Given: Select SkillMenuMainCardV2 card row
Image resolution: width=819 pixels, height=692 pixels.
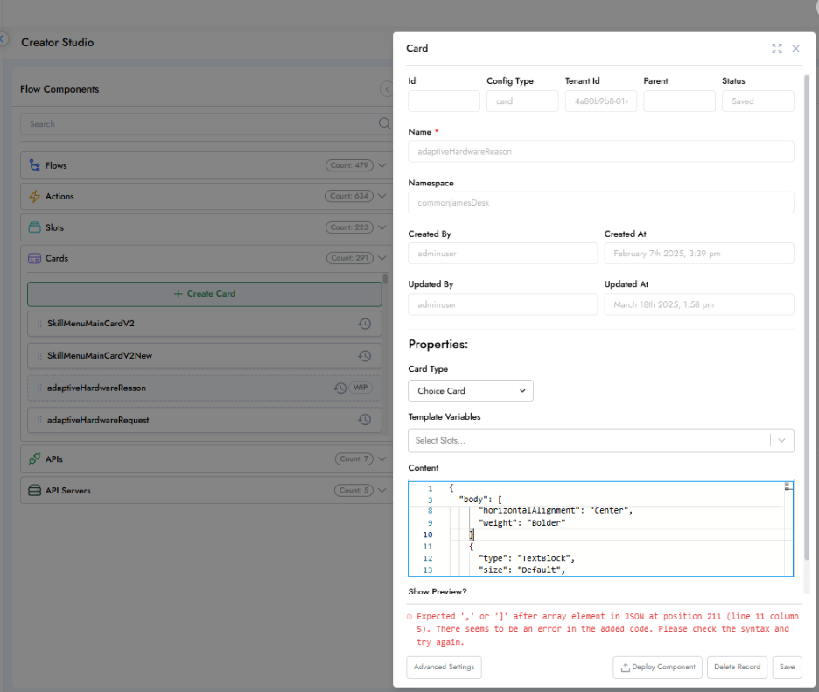Looking at the screenshot, I should pos(205,324).
